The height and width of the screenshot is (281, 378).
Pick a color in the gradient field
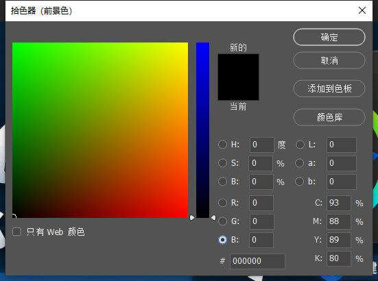tap(100, 130)
